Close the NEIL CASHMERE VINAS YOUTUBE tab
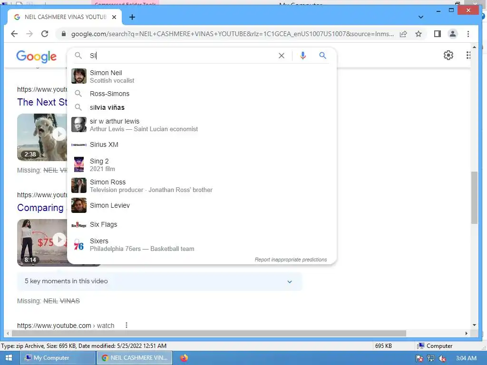 coord(114,17)
